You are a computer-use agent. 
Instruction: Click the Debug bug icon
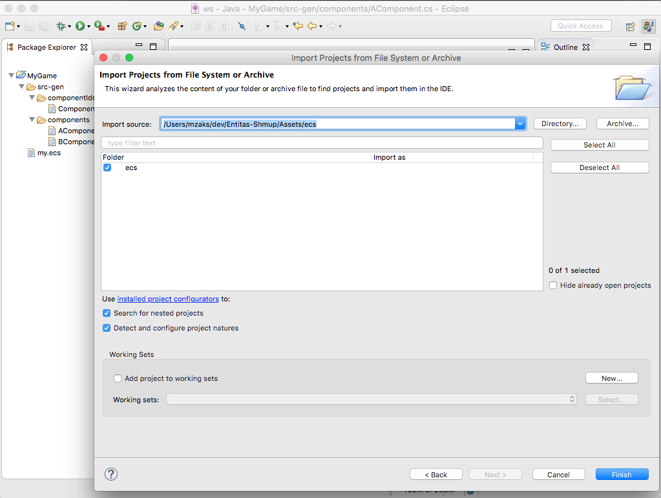[x=61, y=26]
